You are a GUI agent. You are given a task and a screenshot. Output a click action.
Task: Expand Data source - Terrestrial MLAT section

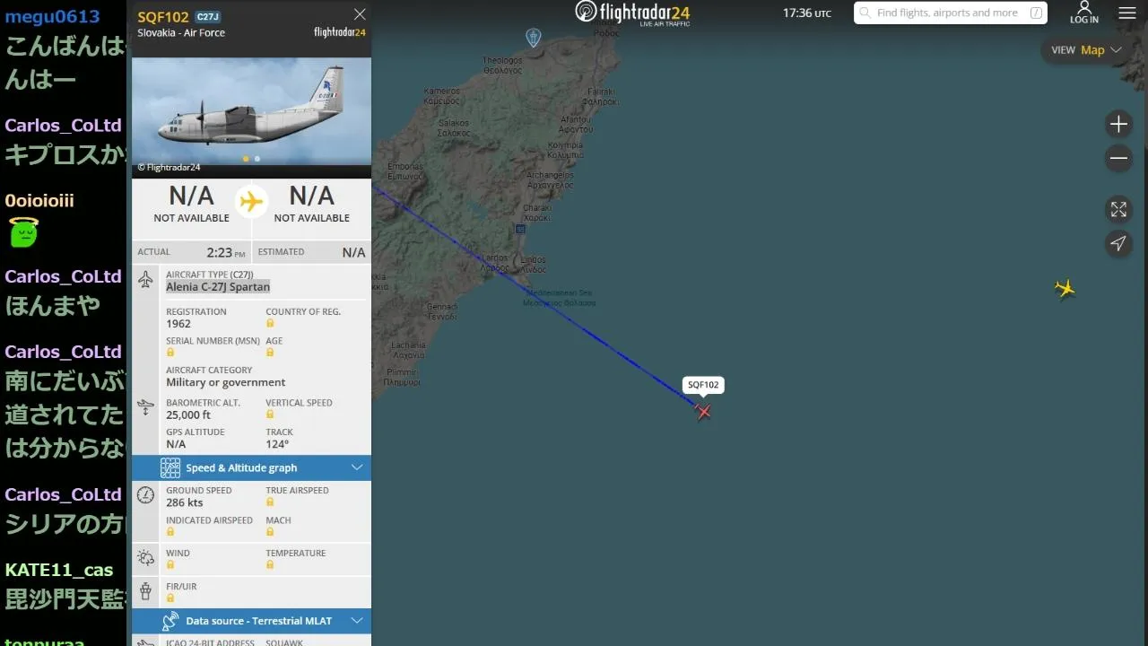251,621
